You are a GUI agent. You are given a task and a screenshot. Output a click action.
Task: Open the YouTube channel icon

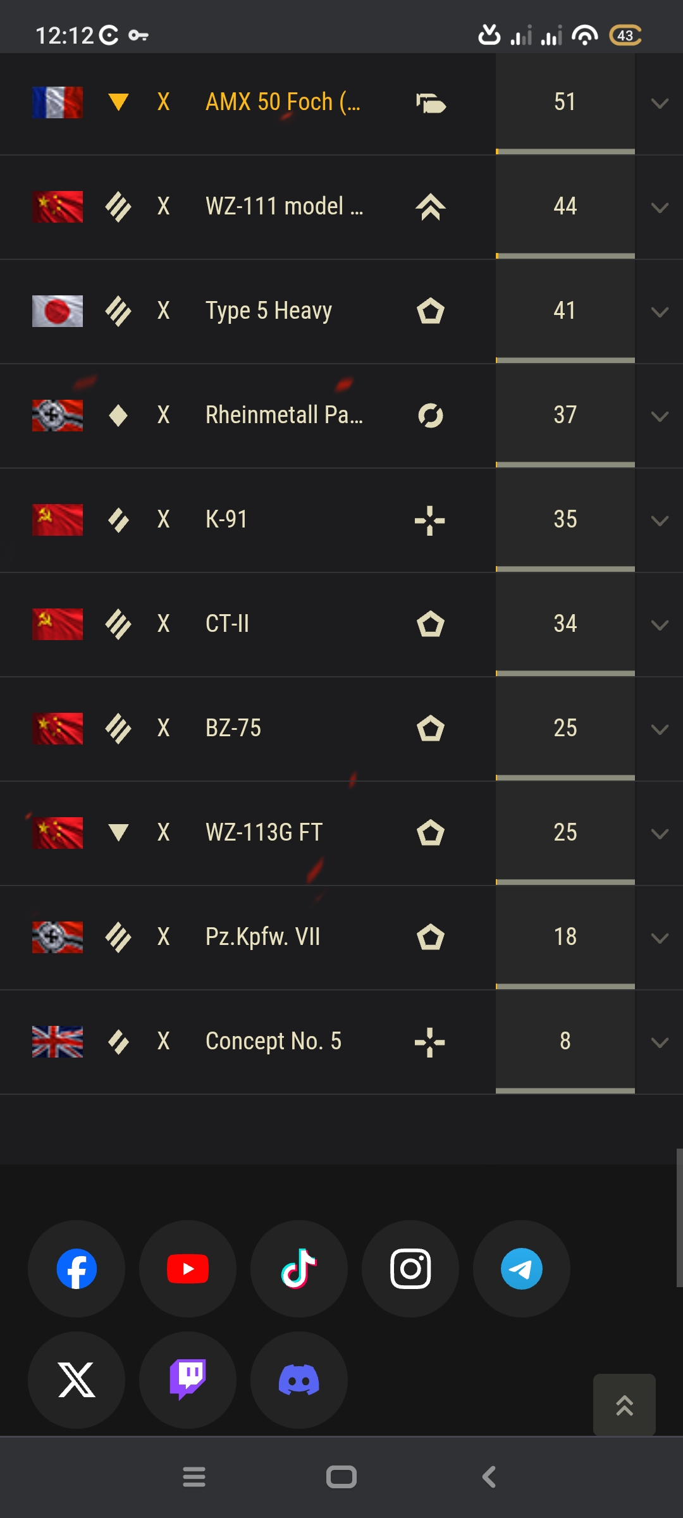[x=188, y=1269]
